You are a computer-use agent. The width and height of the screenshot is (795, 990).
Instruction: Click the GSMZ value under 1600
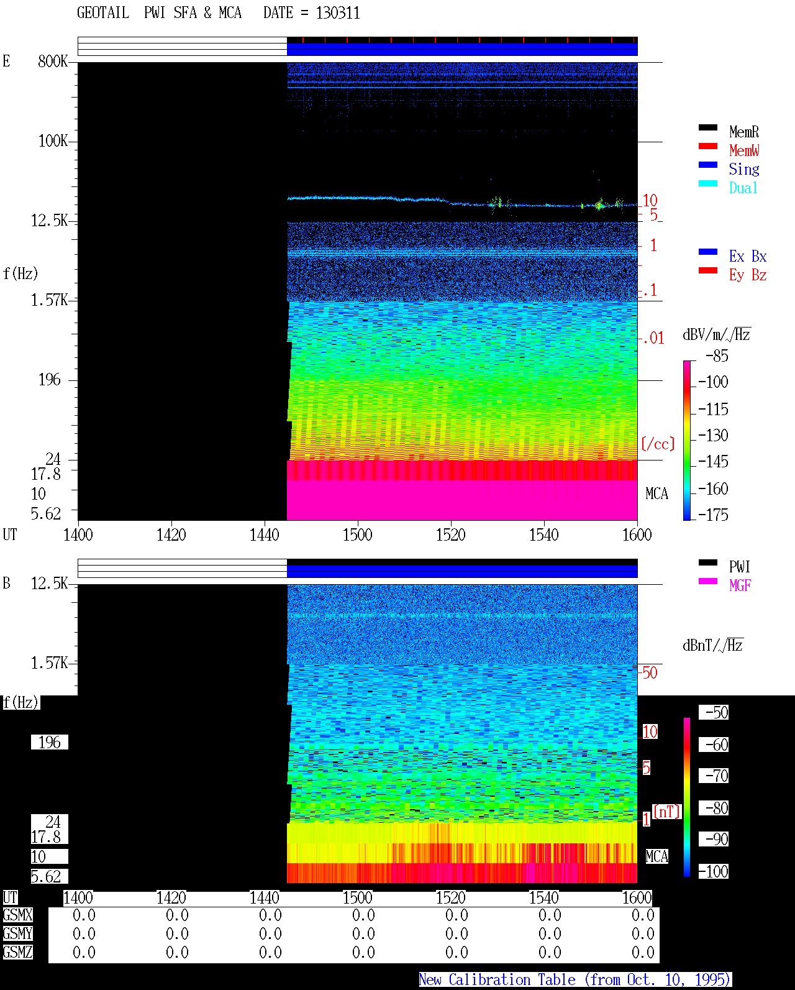643,952
